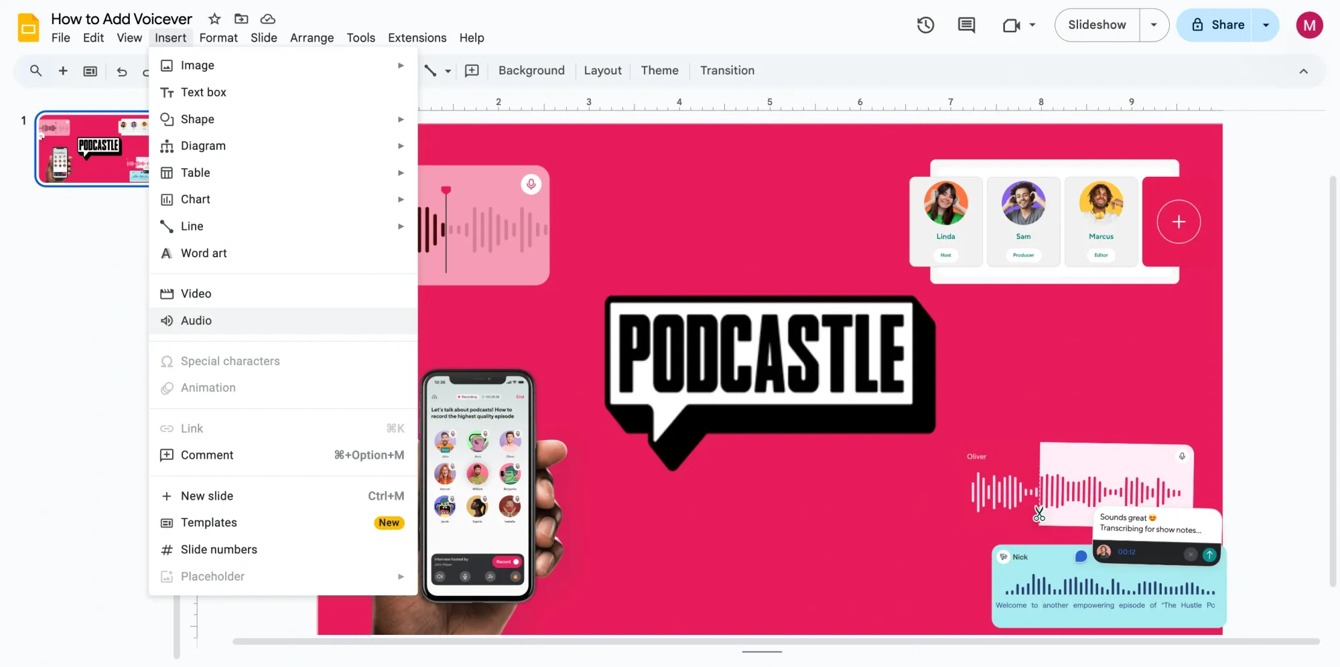The width and height of the screenshot is (1340, 667).
Task: Check the cloud document status icon
Action: [267, 19]
